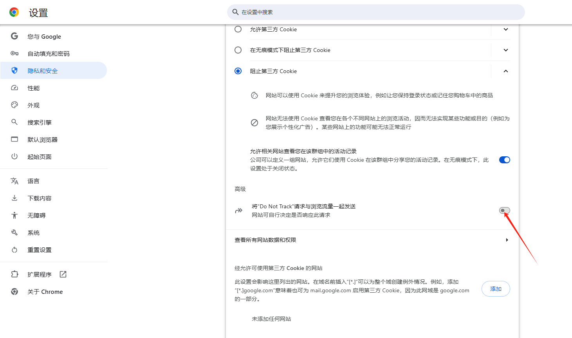The width and height of the screenshot is (572, 338).
Task: Expand the 允许第三方 Cookie details chevron
Action: [506, 29]
